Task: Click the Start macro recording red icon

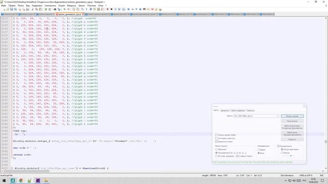Action: (x=108, y=9)
